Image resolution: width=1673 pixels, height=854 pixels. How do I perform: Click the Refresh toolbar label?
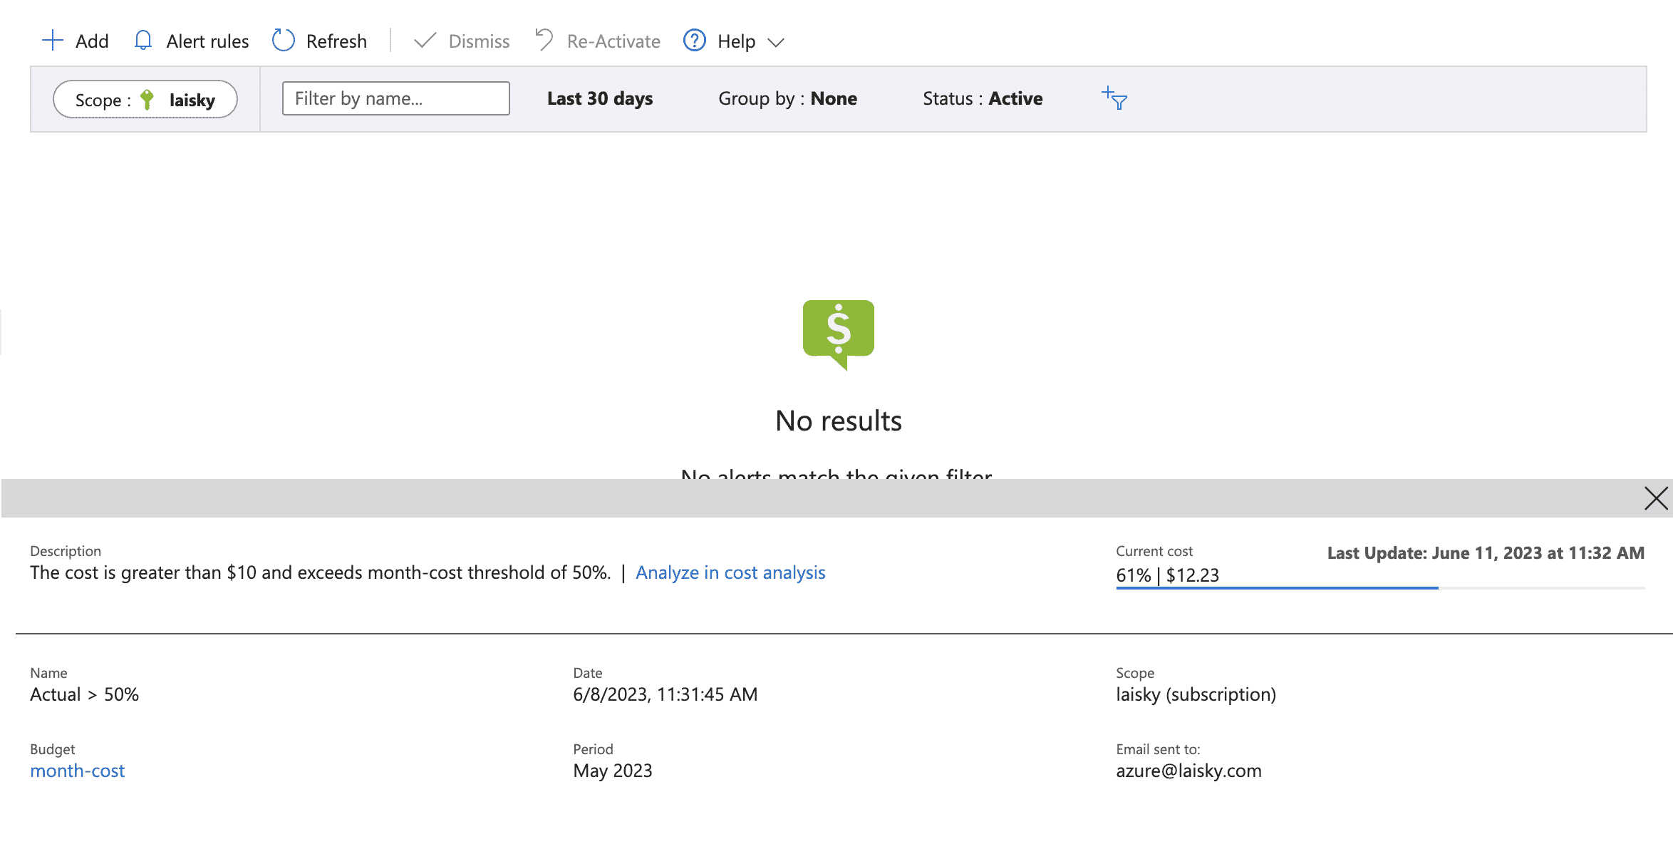point(336,41)
